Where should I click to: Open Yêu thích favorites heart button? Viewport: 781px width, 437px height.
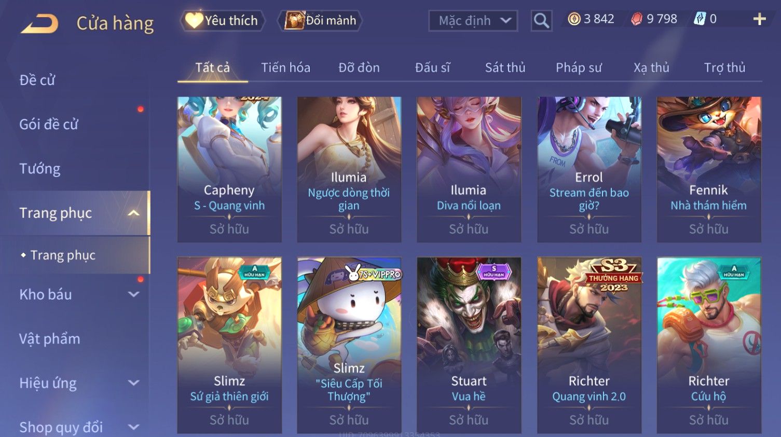(x=222, y=21)
